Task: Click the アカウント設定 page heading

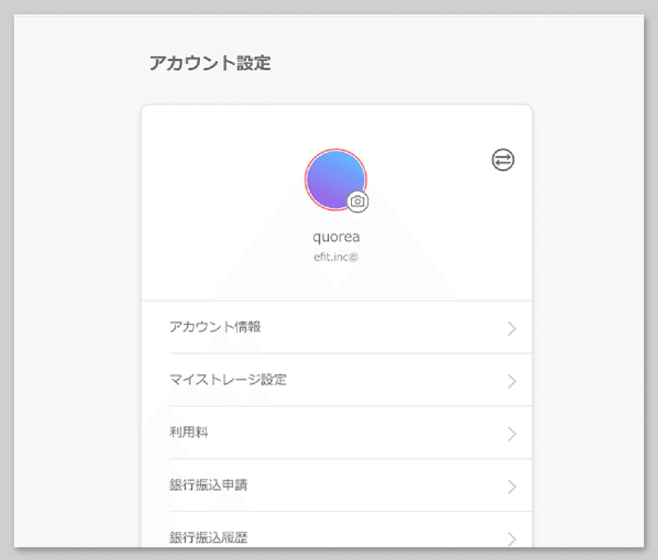Action: 211,63
